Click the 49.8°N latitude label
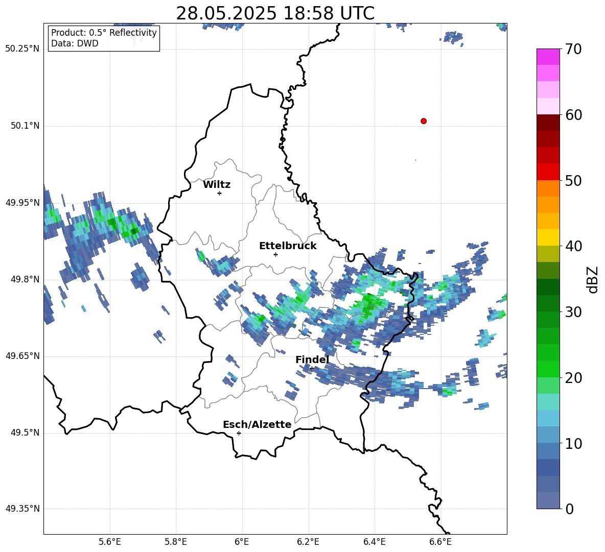This screenshot has width=605, height=552. coord(26,279)
